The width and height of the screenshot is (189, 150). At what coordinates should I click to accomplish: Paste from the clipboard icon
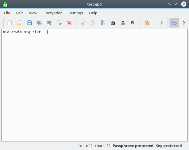(103, 23)
